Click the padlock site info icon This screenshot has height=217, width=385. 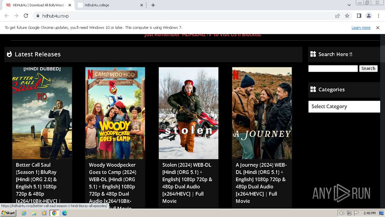(38, 16)
